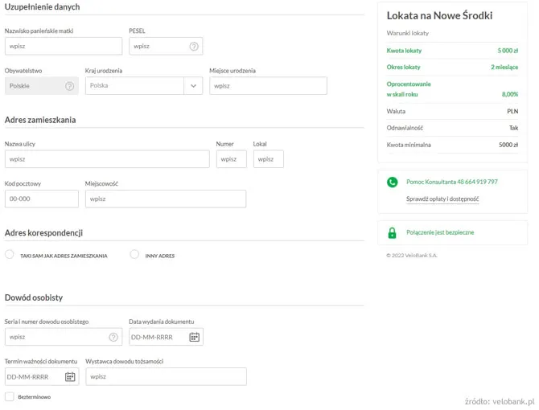Click the Miejsce urodzenia input field

pyautogui.click(x=268, y=86)
